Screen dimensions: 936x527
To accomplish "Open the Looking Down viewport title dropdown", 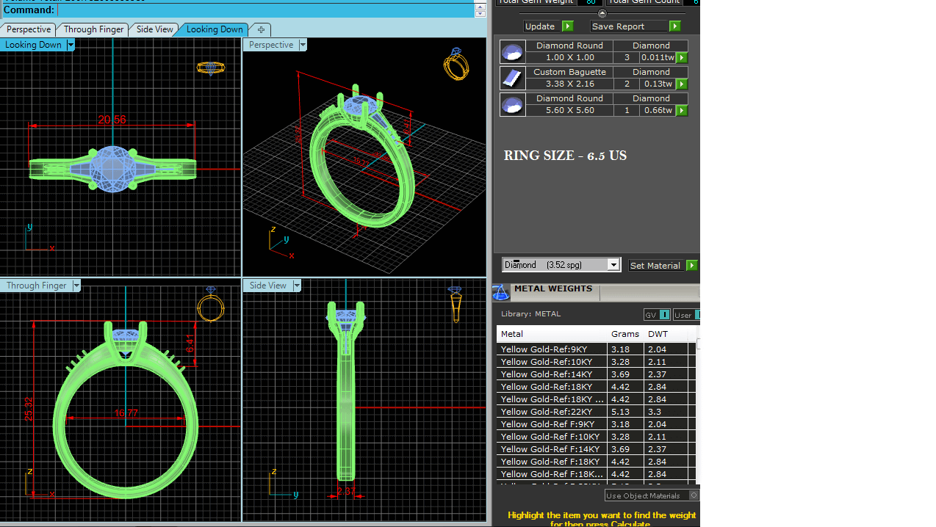I will click(71, 45).
